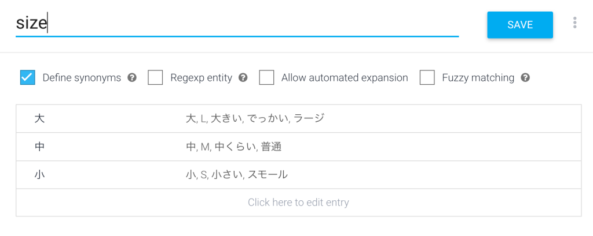593x236 pixels.
Task: Click help icon next to Define synonyms
Action: [132, 77]
